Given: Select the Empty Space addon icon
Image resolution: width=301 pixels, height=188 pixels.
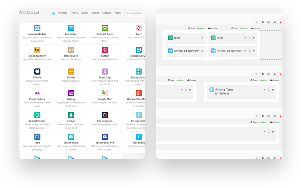Looking at the screenshot, I should pos(138,72).
